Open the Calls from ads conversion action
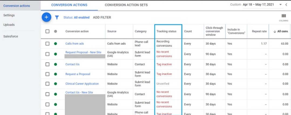The width and height of the screenshot is (291, 115). [x=75, y=44]
